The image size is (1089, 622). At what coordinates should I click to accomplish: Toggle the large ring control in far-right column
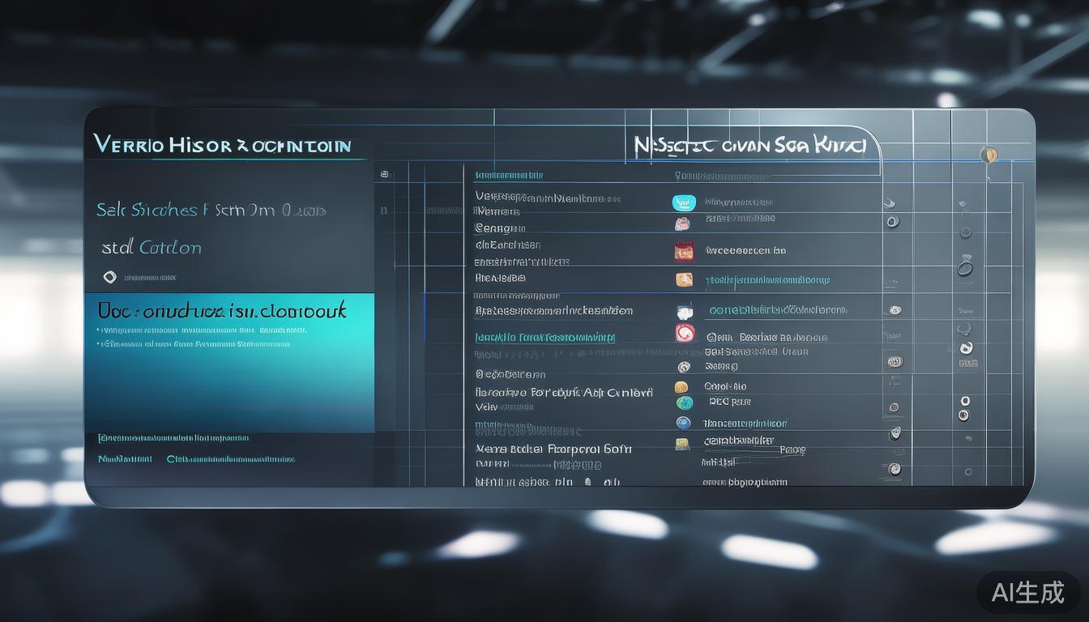tap(965, 267)
